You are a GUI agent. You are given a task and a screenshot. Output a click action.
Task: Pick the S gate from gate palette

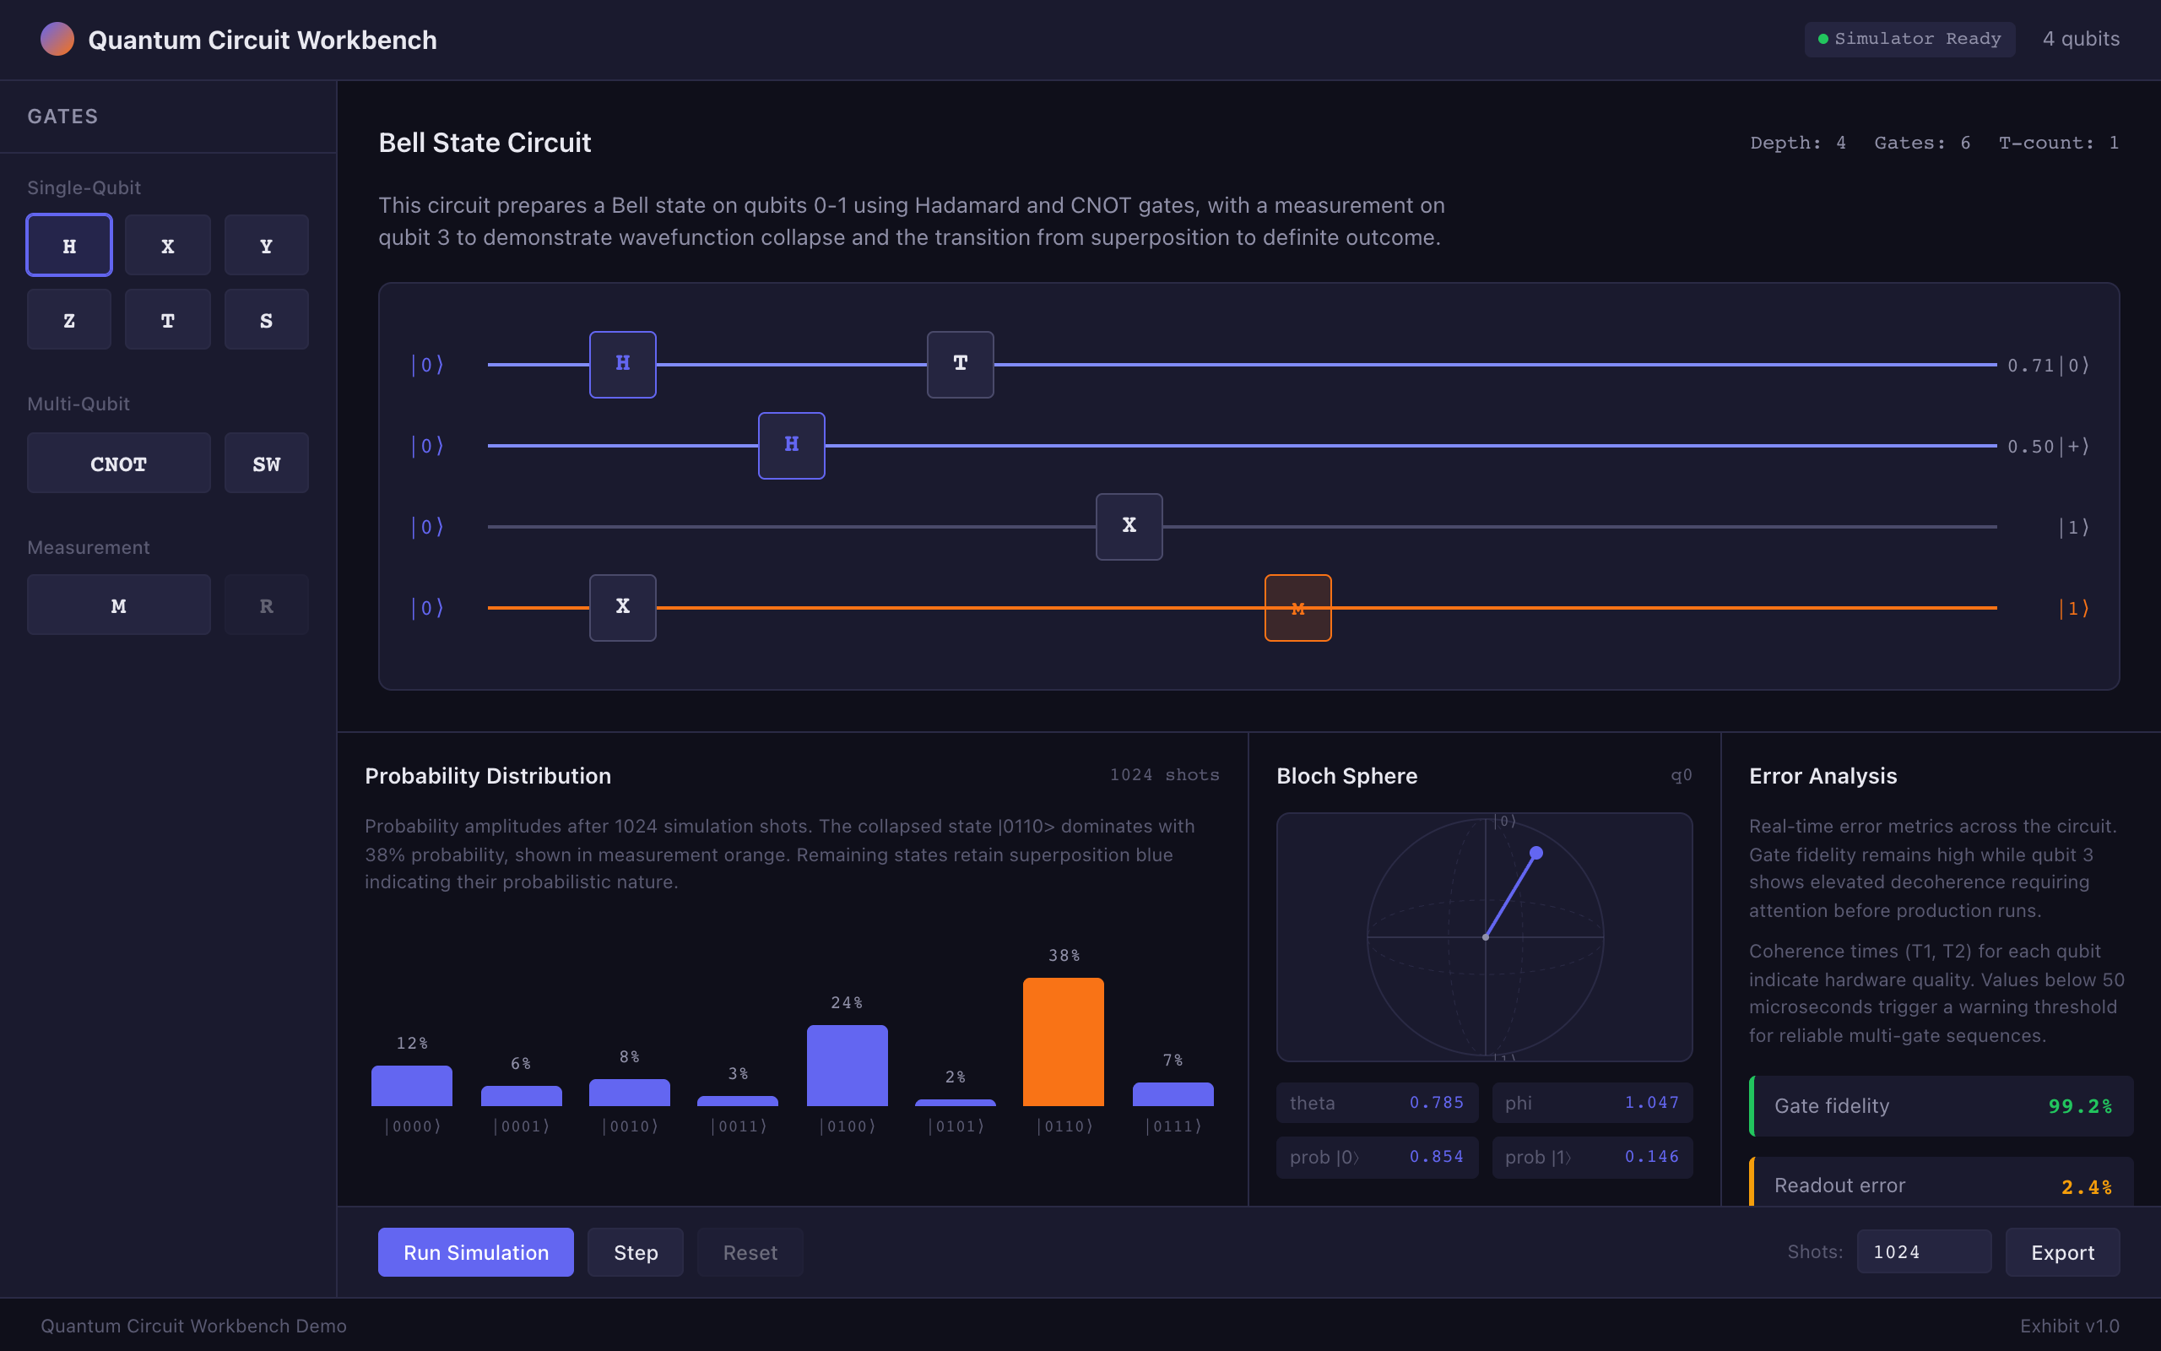tap(265, 320)
